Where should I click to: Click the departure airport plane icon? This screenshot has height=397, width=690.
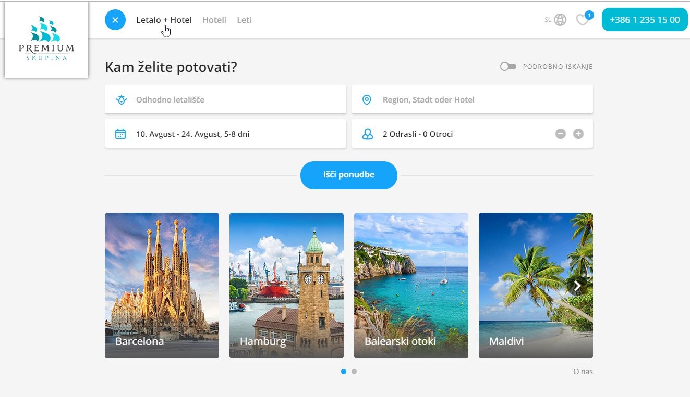121,99
